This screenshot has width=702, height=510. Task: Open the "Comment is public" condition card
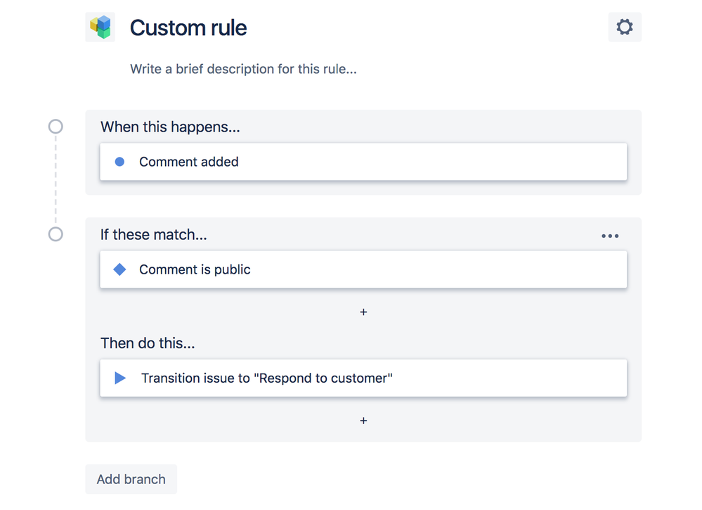[363, 269]
